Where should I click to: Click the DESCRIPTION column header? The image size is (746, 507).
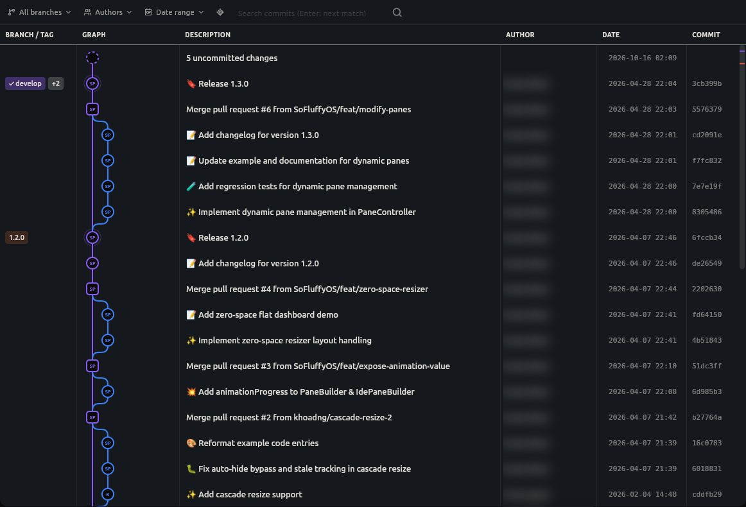point(207,35)
